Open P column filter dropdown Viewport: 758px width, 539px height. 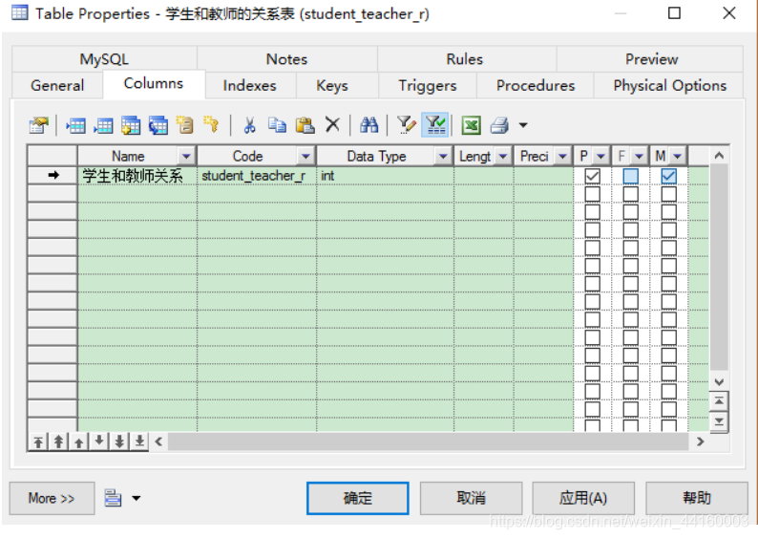tap(600, 157)
